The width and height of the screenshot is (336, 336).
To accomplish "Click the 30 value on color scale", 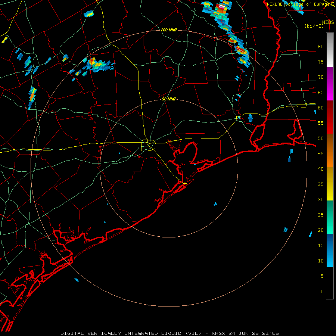I will click(x=321, y=199).
